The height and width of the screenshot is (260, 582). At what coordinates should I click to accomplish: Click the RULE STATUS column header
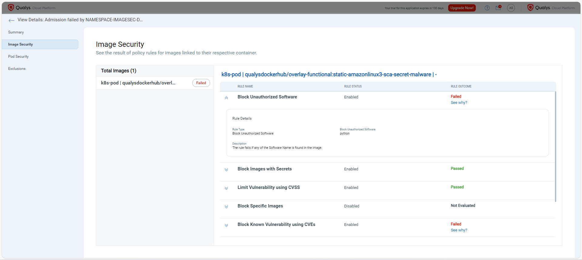click(353, 87)
